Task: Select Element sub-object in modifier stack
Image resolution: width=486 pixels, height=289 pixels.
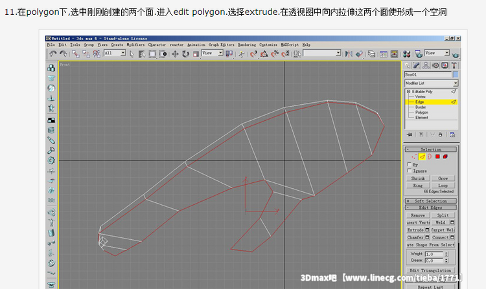Action: [422, 118]
